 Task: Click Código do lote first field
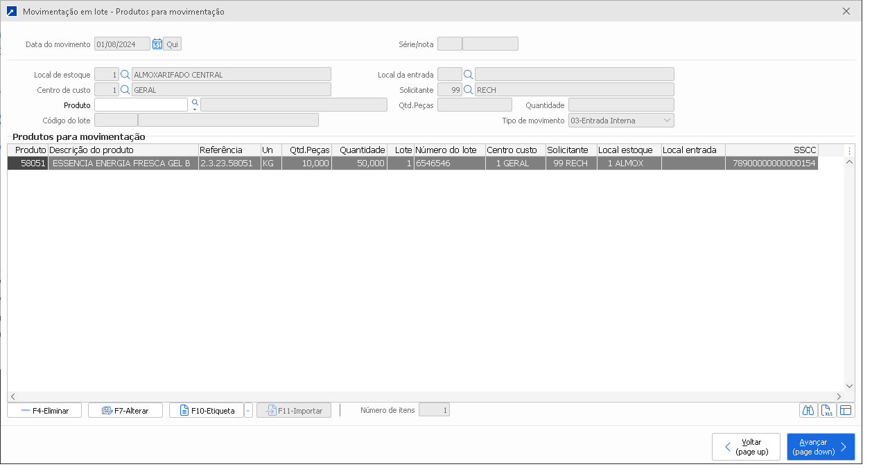pos(116,121)
